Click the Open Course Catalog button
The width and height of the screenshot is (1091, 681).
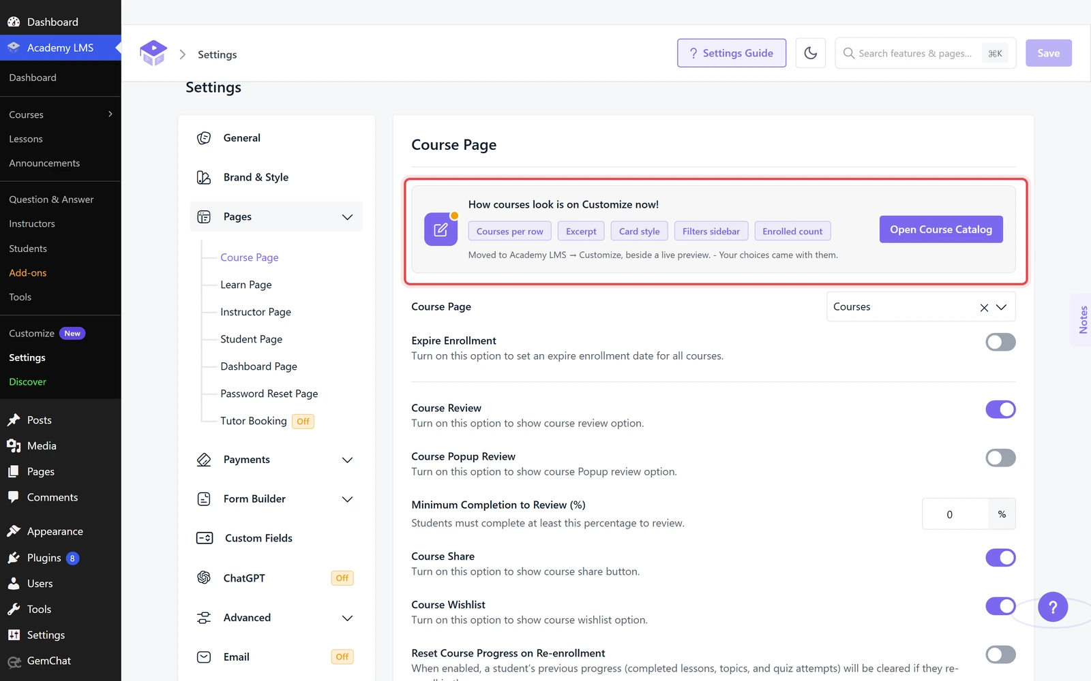pos(941,229)
